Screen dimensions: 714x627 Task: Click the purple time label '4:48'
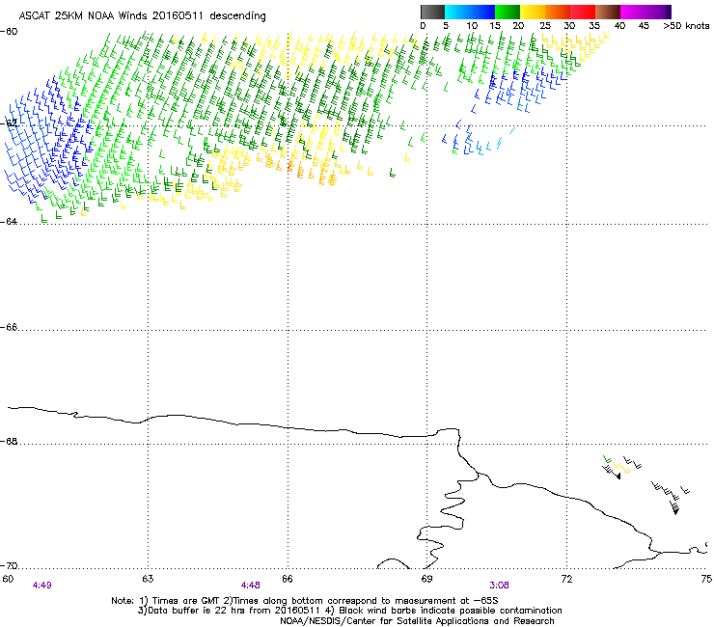point(251,586)
